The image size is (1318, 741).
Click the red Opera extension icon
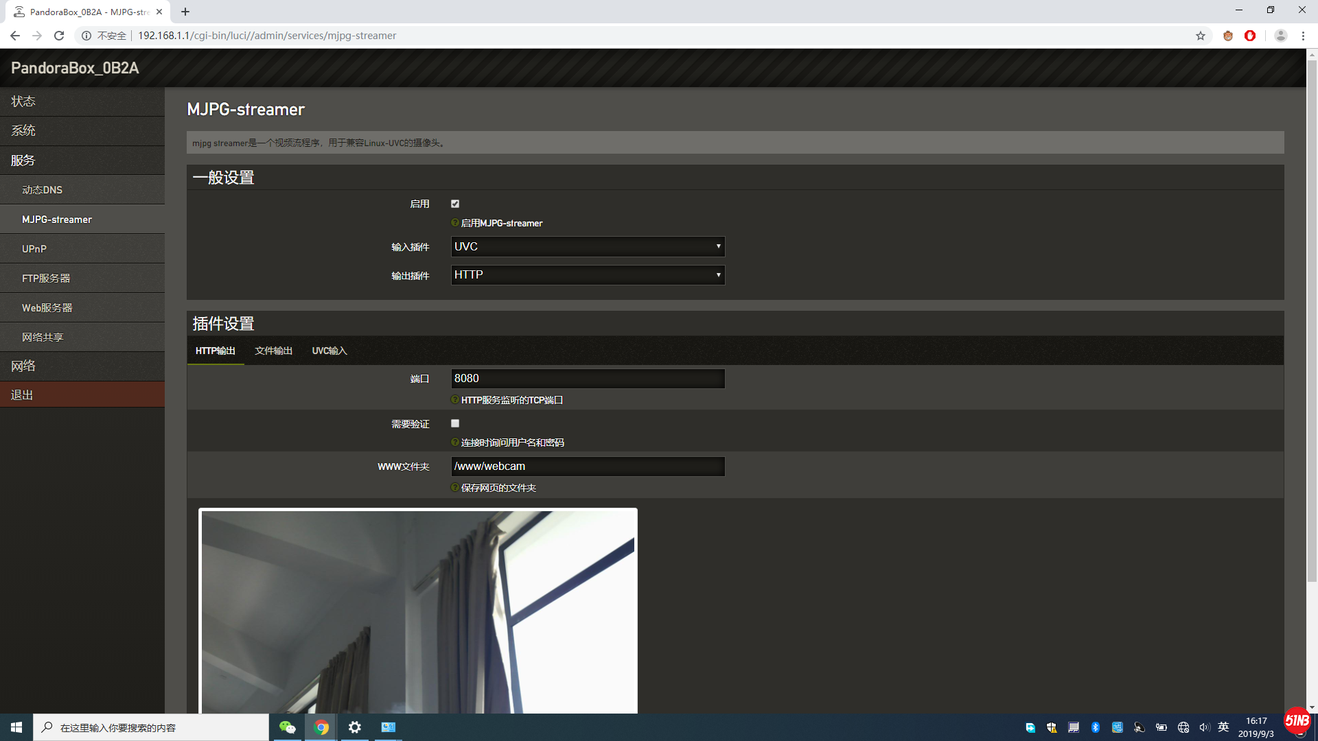(1250, 36)
